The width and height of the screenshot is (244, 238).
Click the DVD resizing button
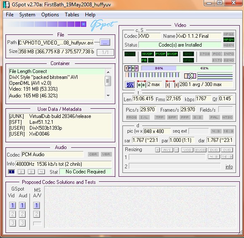coord(214,150)
